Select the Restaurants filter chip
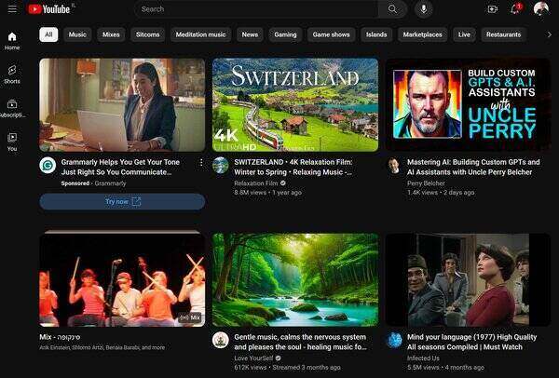The width and height of the screenshot is (559, 378). [x=503, y=34]
